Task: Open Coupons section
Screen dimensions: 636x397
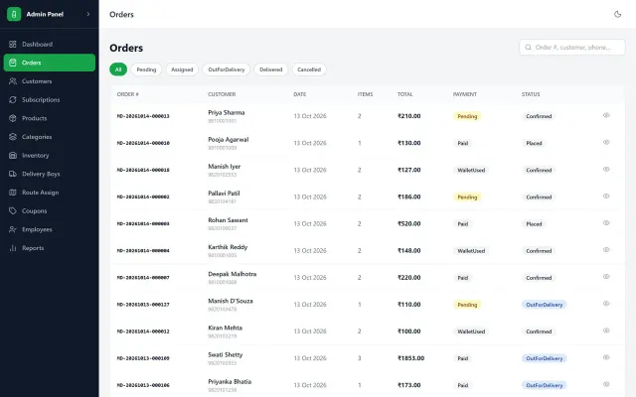Action: [50, 211]
